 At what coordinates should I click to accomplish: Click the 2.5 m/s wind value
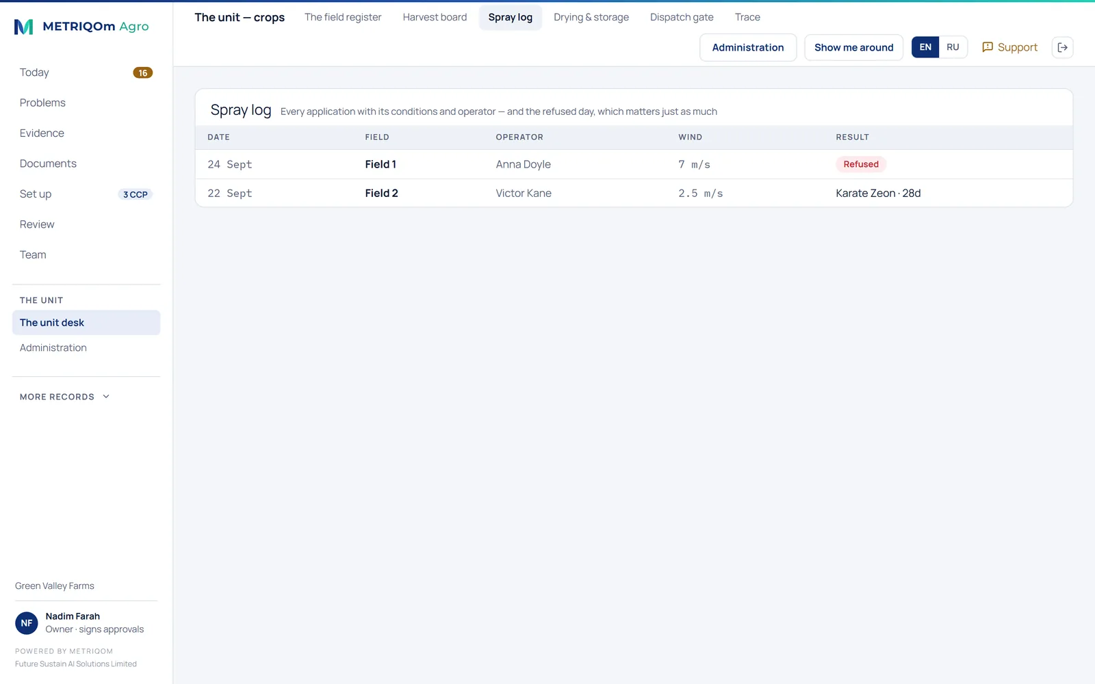point(701,194)
